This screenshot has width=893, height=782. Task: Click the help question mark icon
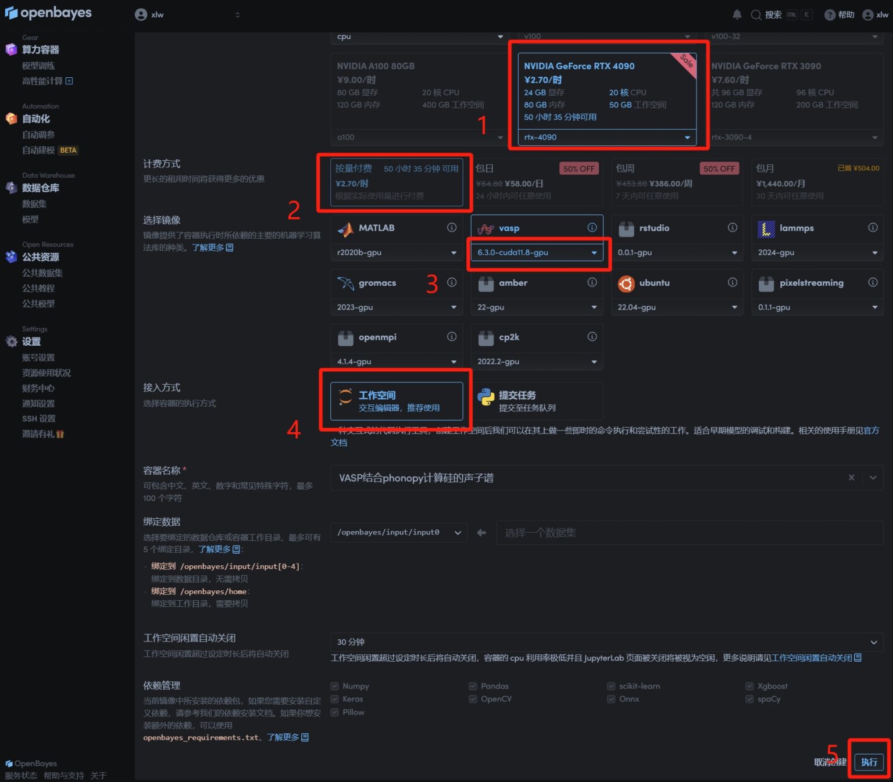[x=830, y=15]
